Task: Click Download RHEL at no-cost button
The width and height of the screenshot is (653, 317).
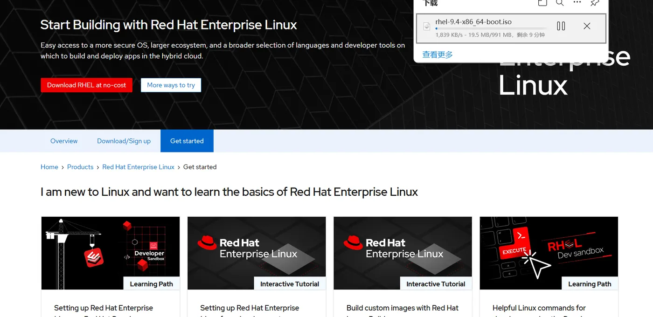Action: tap(86, 85)
